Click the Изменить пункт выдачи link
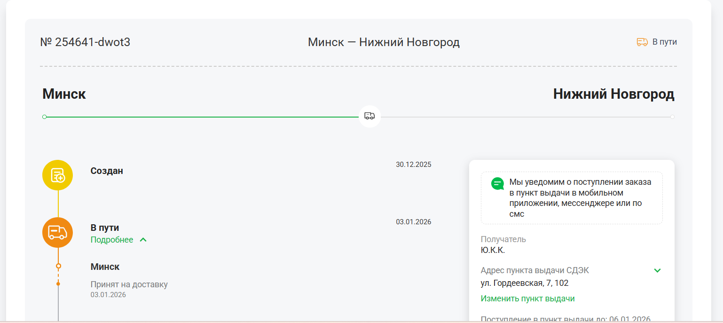Image resolution: width=723 pixels, height=323 pixels. (x=527, y=299)
